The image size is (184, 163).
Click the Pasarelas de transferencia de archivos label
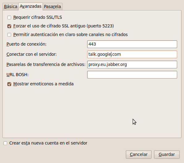pyautogui.click(x=46, y=64)
